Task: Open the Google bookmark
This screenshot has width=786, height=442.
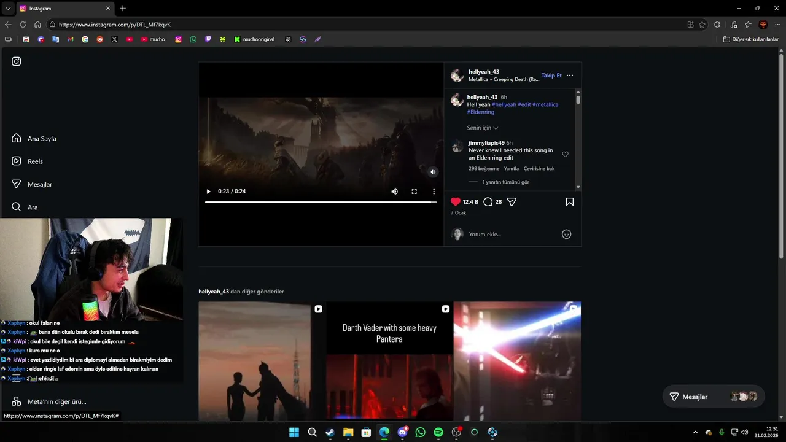Action: pyautogui.click(x=85, y=39)
